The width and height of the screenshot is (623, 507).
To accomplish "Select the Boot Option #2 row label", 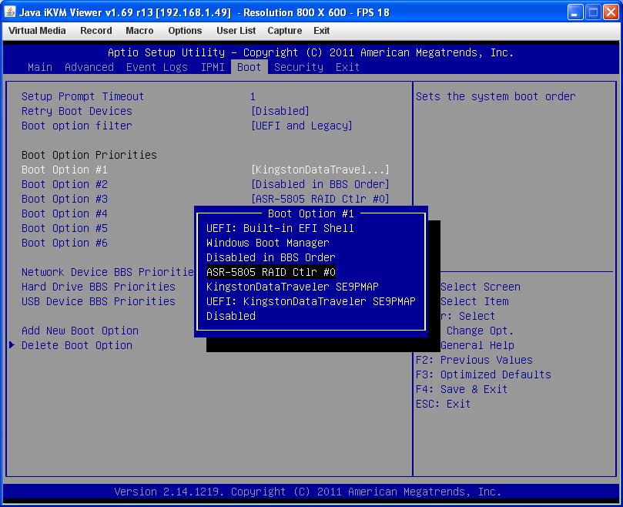I will coord(65,184).
